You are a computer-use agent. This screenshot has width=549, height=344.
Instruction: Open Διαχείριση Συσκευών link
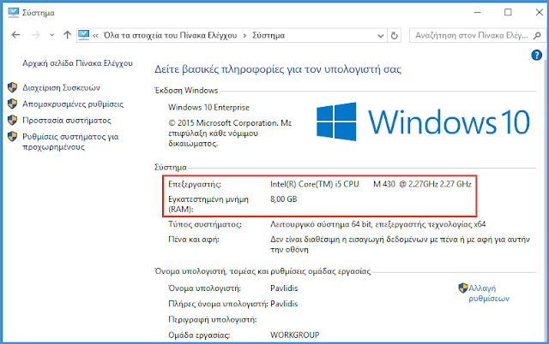61,87
